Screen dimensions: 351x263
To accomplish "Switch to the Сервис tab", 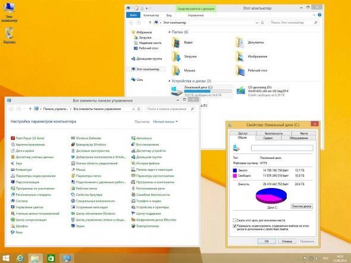I will [268, 138].
